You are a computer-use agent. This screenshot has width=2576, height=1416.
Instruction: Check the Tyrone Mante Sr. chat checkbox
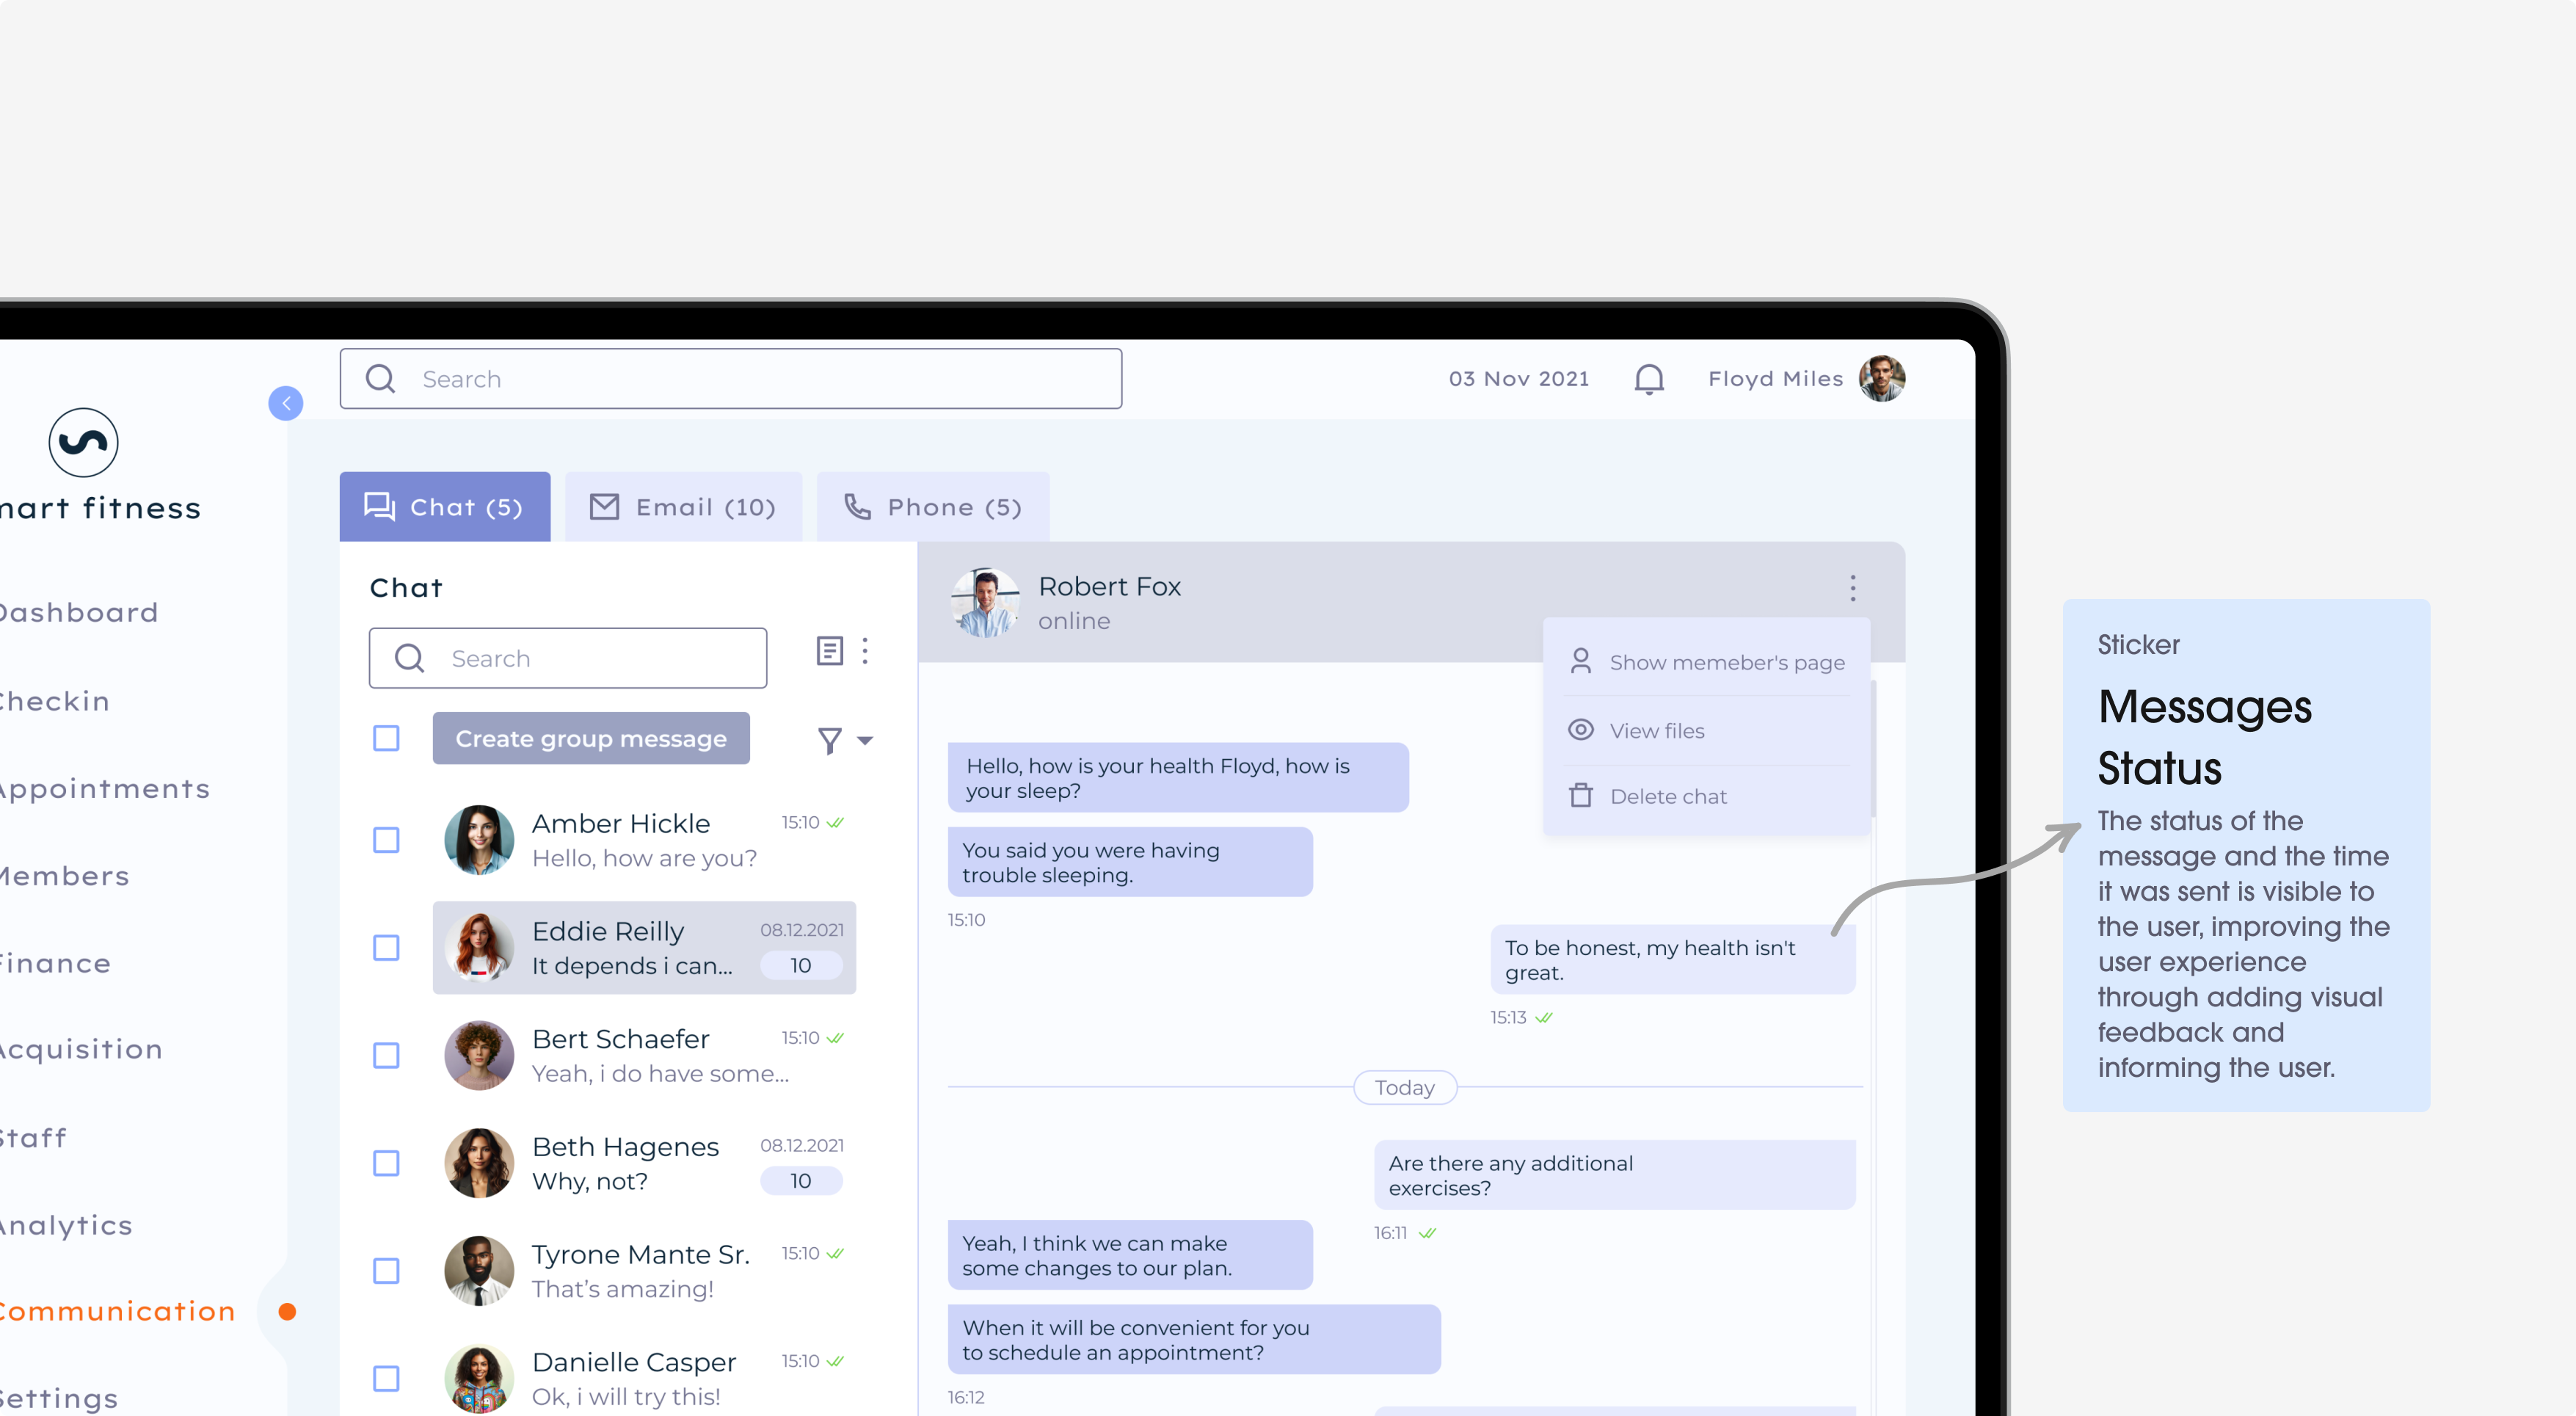click(x=386, y=1271)
